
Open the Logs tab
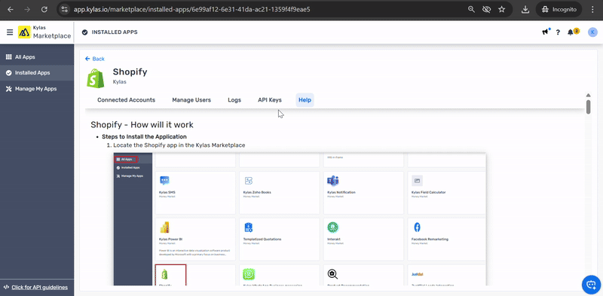(234, 100)
